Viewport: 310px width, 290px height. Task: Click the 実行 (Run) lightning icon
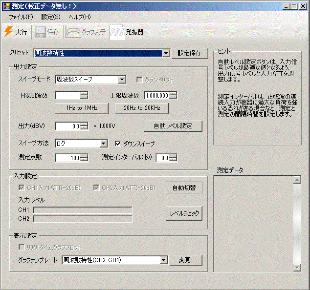8,32
